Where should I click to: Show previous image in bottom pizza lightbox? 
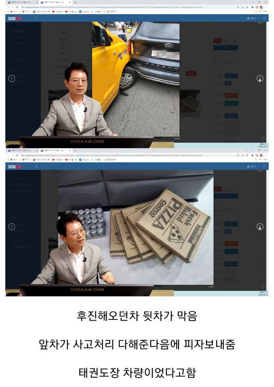(x=12, y=226)
